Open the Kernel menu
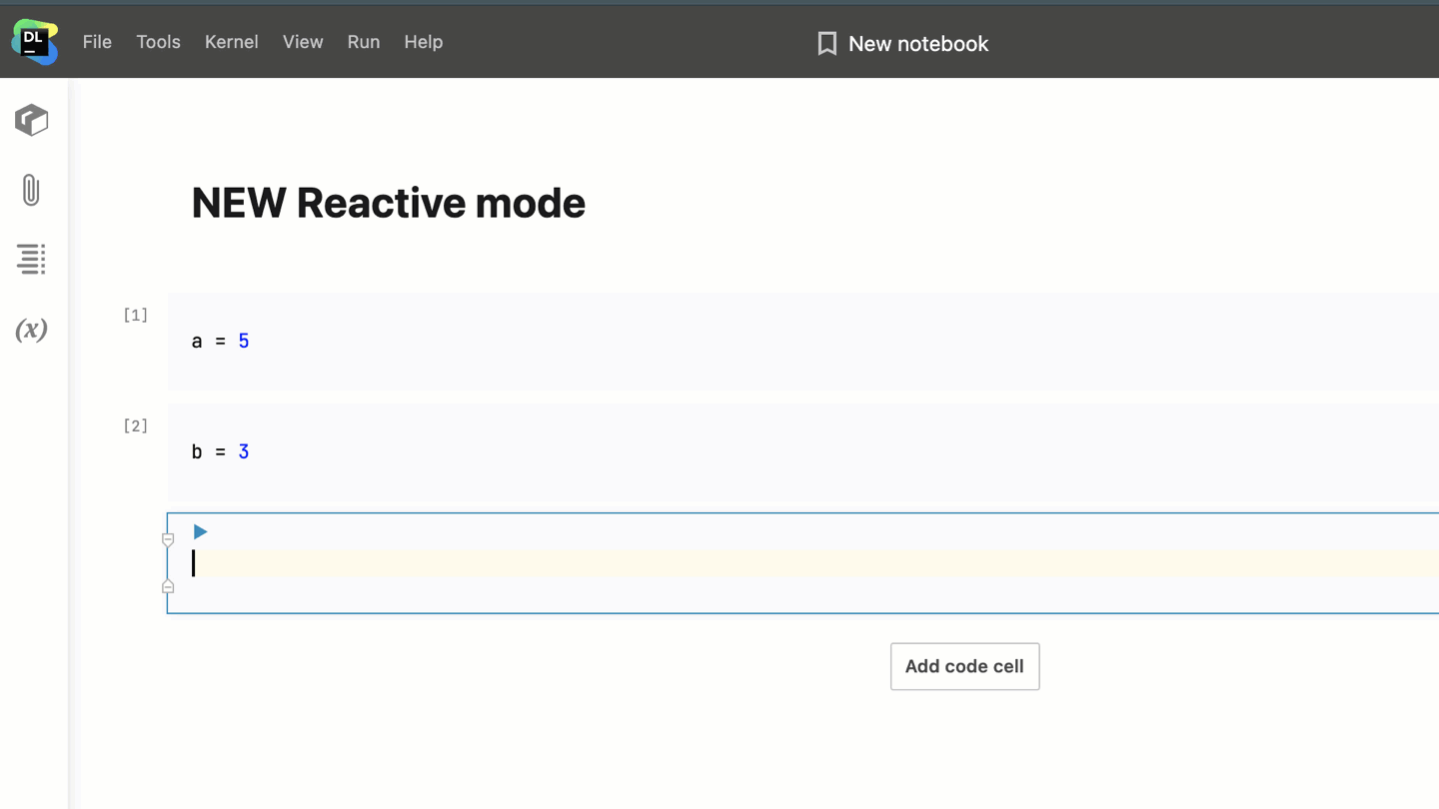 pyautogui.click(x=231, y=42)
